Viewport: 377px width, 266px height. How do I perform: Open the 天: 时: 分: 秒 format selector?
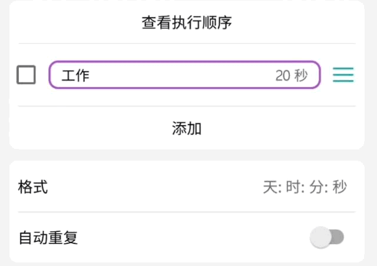point(304,188)
